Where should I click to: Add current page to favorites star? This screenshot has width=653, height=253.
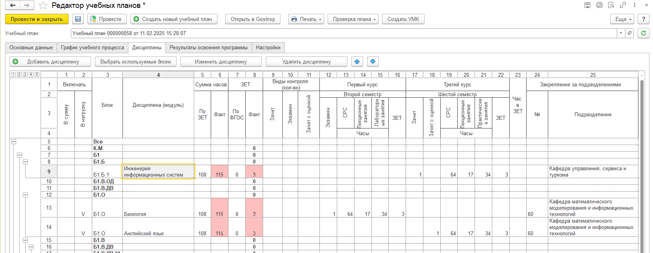tap(43, 6)
